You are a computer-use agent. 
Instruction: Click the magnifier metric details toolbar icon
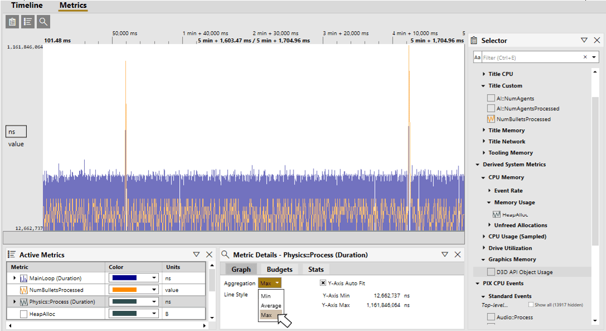(43, 22)
